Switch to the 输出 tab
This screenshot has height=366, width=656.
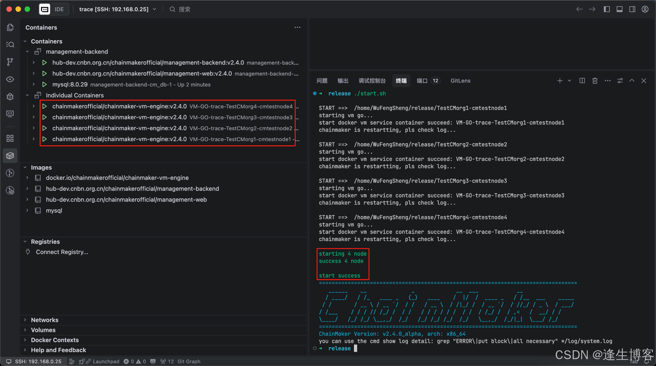(343, 81)
